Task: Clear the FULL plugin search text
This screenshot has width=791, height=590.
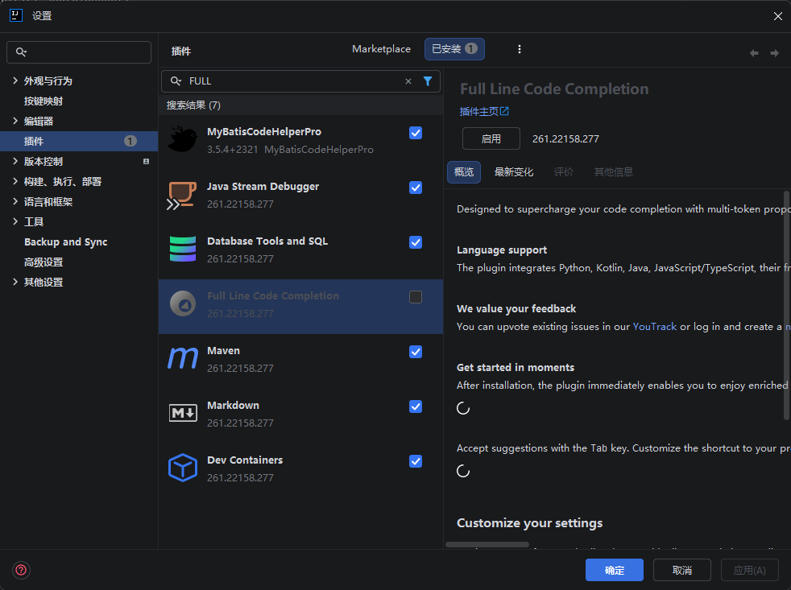Action: point(408,81)
